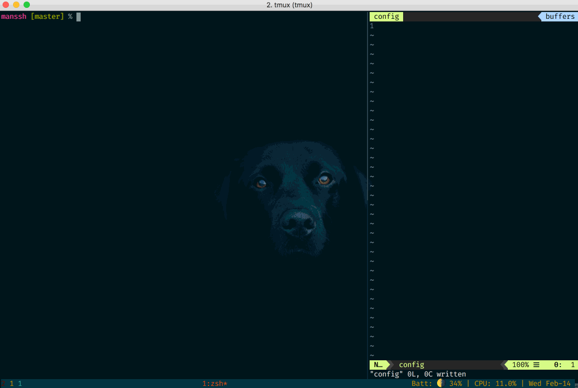Click the tmux window title text
The width and height of the screenshot is (578, 388).
pos(289,5)
